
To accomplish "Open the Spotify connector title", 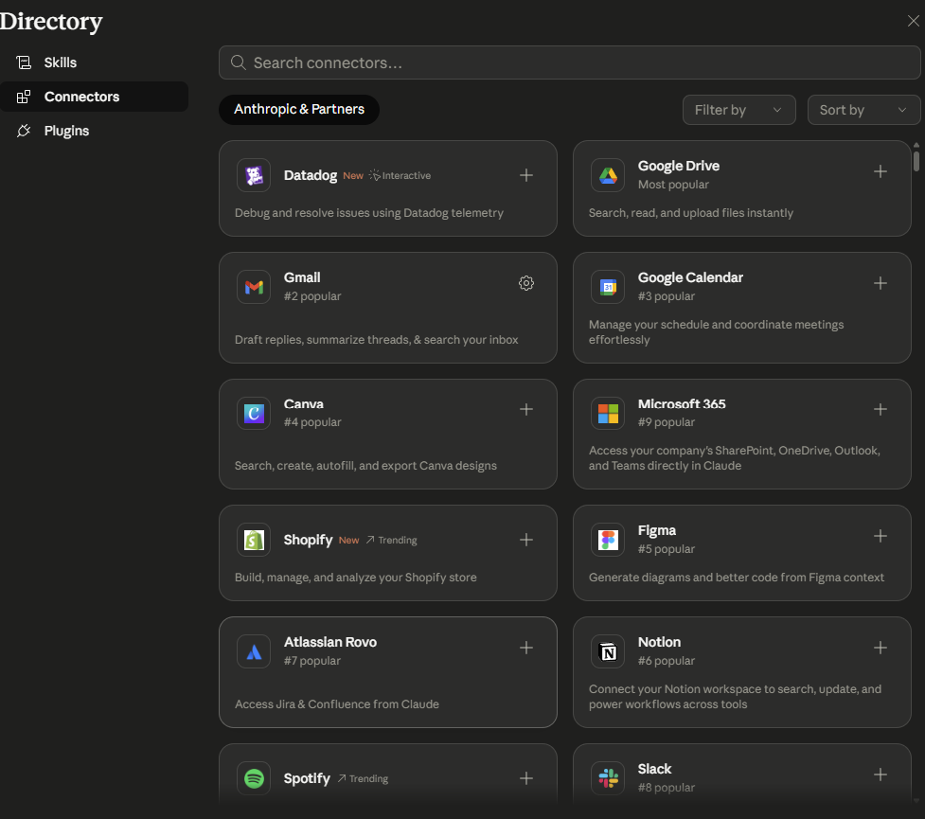I will coord(307,778).
